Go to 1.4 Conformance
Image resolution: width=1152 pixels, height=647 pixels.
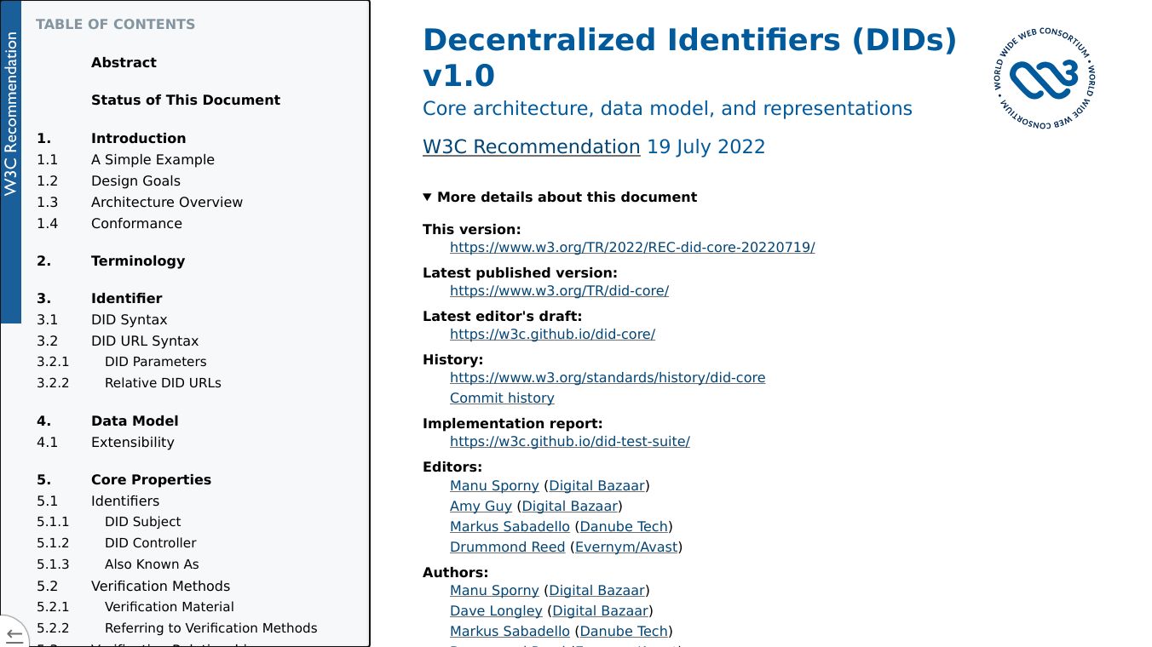(x=109, y=223)
